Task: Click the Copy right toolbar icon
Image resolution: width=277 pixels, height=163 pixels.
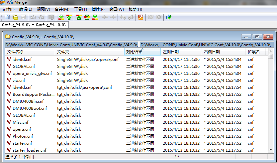Action: click(105, 17)
